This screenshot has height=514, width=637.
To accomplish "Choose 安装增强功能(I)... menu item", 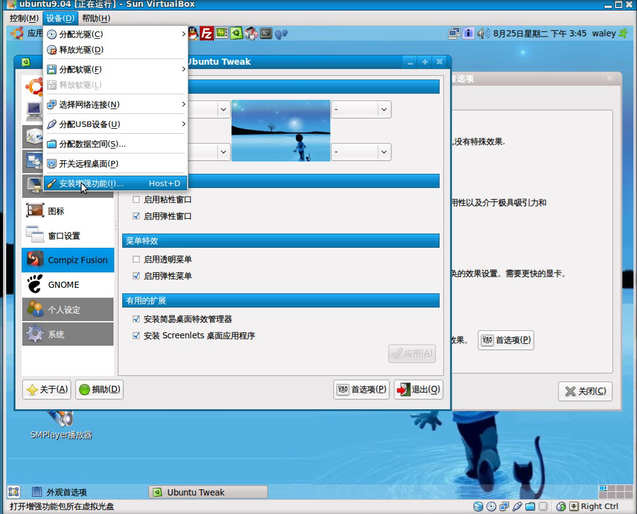I will click(115, 184).
